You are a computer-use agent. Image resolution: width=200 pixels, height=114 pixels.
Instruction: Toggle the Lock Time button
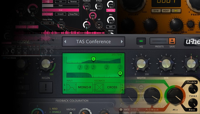(x=33, y=27)
